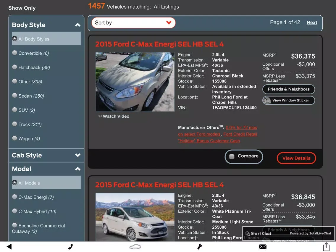This screenshot has width=336, height=252.
Task: Open second 2015 Ford C-Max Energi title
Action: [x=159, y=185]
